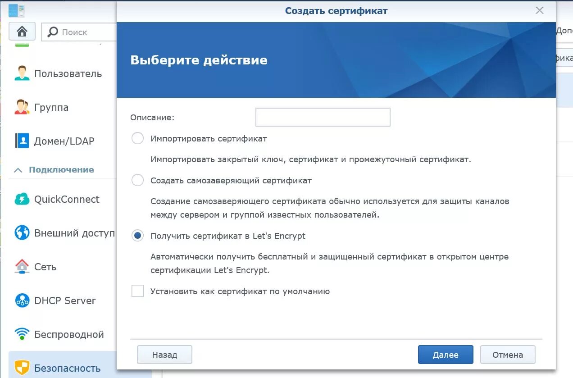
Task: Click the Поиск search field
Action: (x=79, y=32)
